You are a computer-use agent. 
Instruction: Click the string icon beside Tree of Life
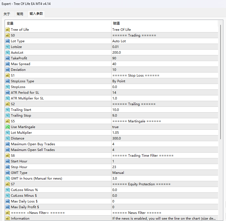[7, 30]
